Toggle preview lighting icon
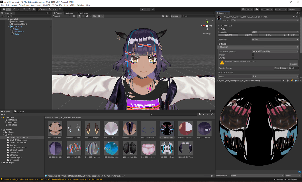Viewport: 302px width, 182px height. (x=292, y=81)
